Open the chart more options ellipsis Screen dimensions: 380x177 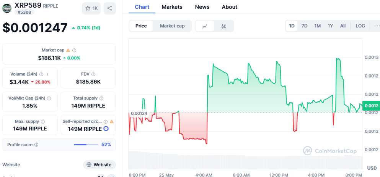tap(377, 26)
